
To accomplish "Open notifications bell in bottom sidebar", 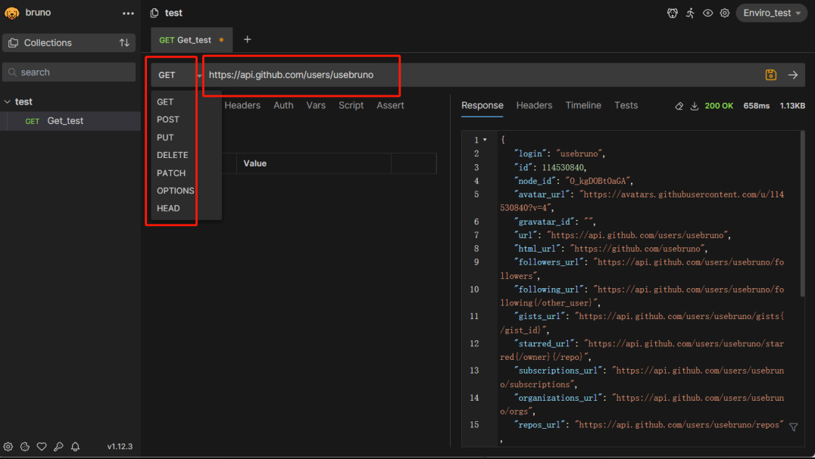I will tap(76, 447).
